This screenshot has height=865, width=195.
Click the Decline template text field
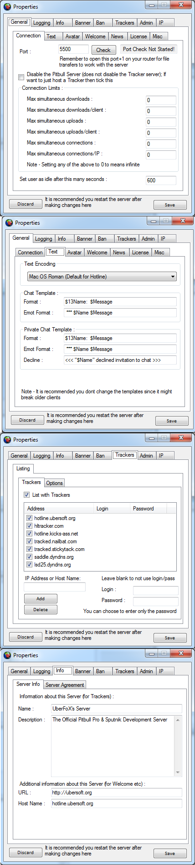click(120, 360)
